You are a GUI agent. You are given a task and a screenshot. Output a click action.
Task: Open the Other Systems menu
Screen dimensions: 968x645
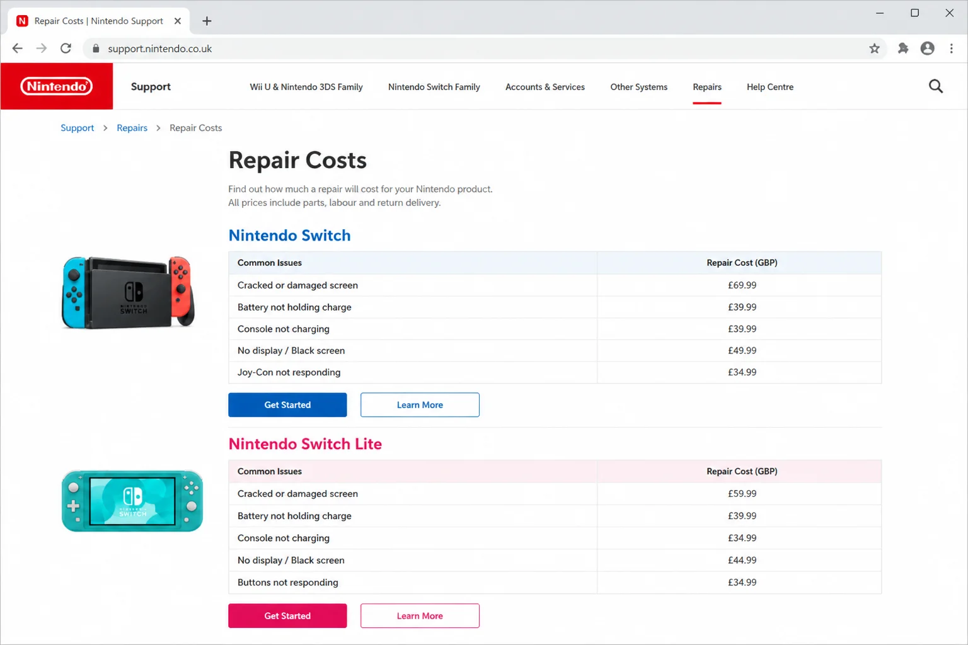pos(638,87)
